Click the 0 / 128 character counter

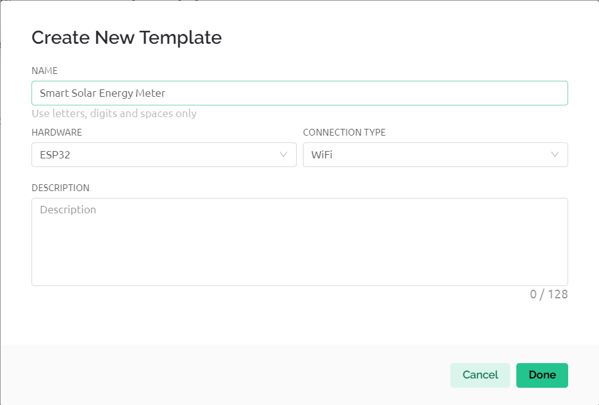[548, 294]
